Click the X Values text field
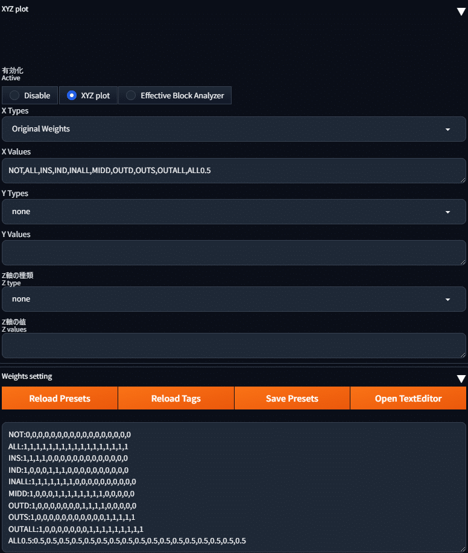The height and width of the screenshot is (553, 468). (234, 171)
